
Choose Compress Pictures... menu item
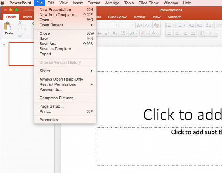tap(65, 98)
